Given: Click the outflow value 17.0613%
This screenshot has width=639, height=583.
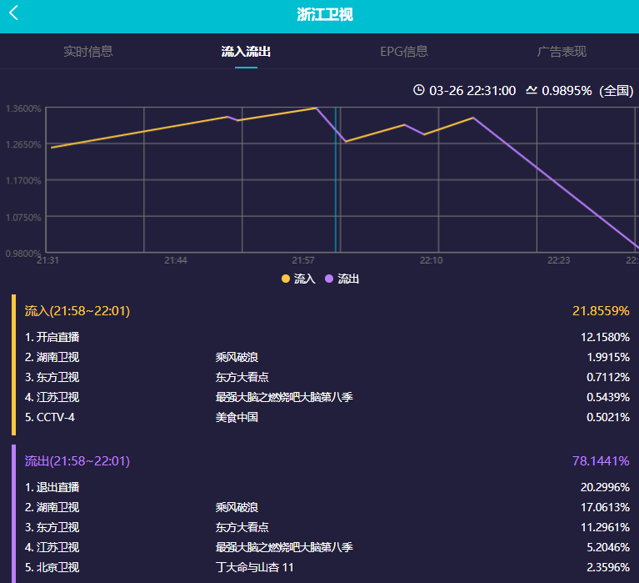Looking at the screenshot, I should pyautogui.click(x=605, y=507).
